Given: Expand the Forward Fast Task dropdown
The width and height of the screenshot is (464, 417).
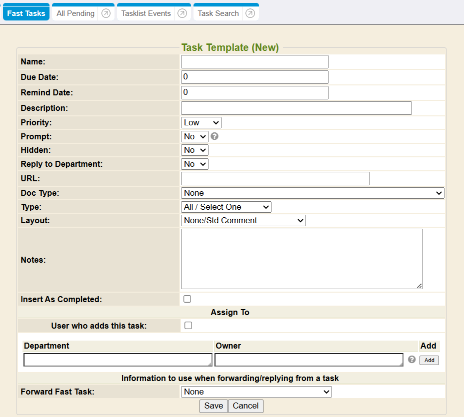Looking at the screenshot, I should [x=256, y=392].
